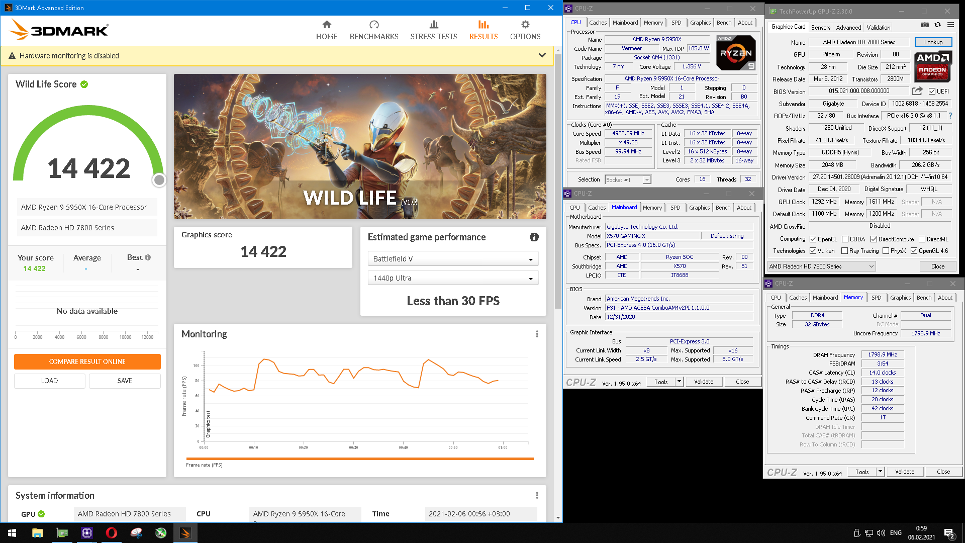Image resolution: width=965 pixels, height=543 pixels.
Task: Take a GPU-Z screenshot with the camera icon
Action: click(925, 25)
